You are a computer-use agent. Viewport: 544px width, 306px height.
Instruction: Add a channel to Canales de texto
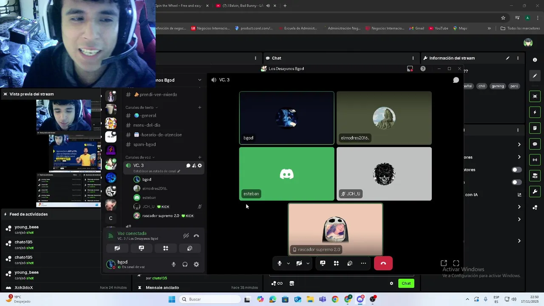[x=200, y=108]
